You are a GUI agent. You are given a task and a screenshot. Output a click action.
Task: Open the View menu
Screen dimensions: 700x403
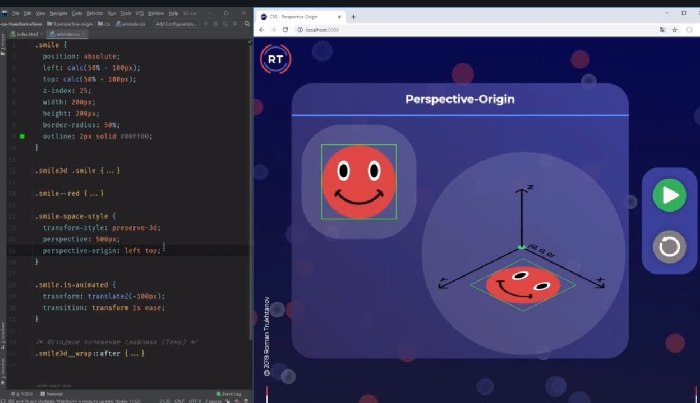41,13
